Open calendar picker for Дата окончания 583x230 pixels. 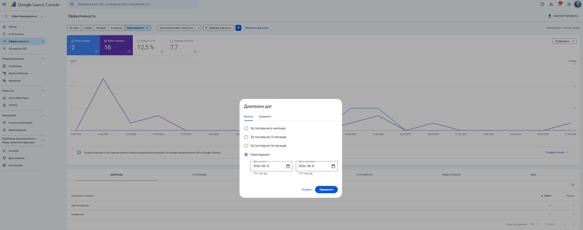pyautogui.click(x=333, y=166)
